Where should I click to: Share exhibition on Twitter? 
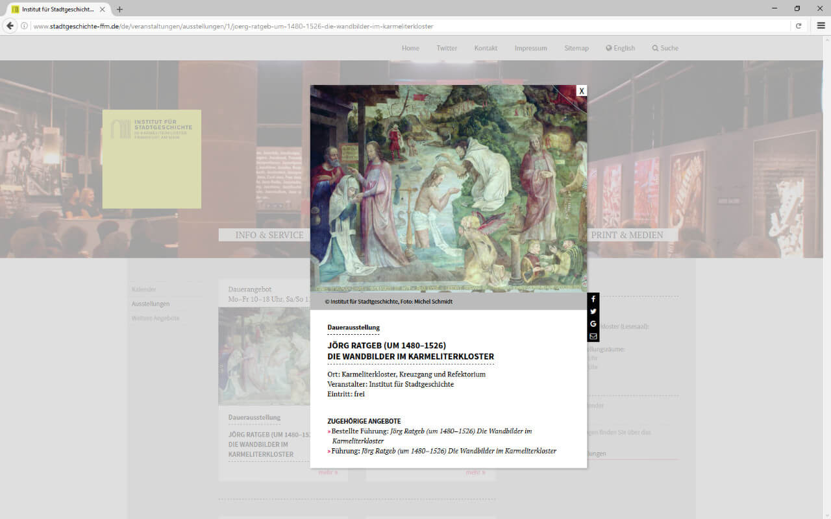click(x=593, y=311)
